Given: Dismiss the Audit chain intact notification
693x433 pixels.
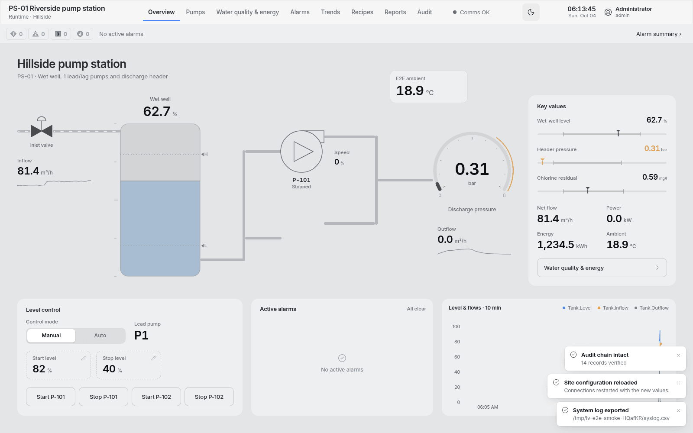Looking at the screenshot, I should (678, 355).
